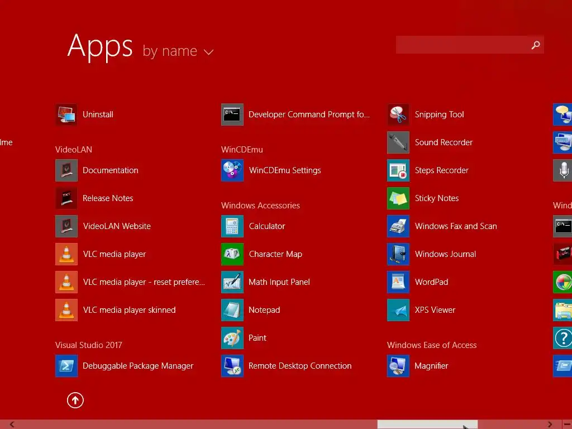Click the VideoLAN group heading
Screen dimensions: 572x429
click(74, 150)
